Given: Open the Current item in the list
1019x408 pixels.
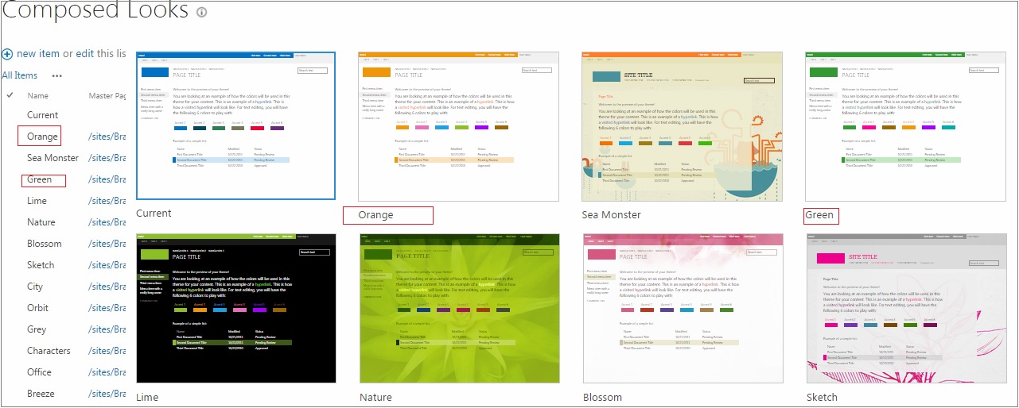Looking at the screenshot, I should (x=42, y=115).
